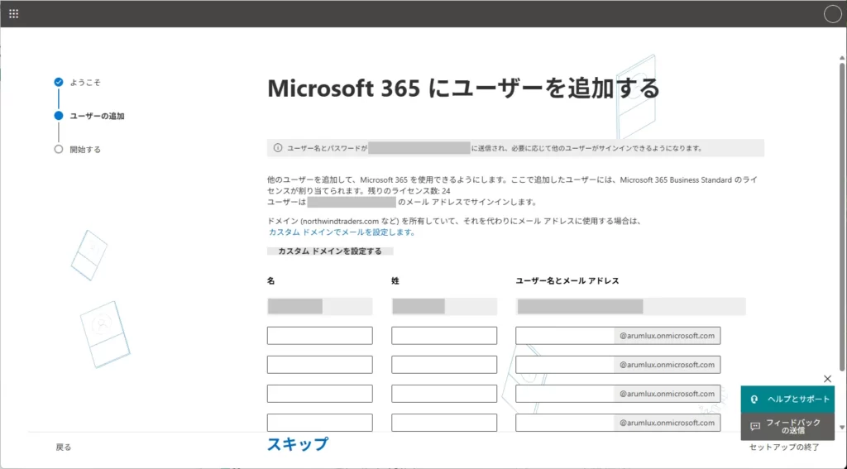Click the scrollbar up arrow
Image resolution: width=847 pixels, height=469 pixels.
point(842,58)
